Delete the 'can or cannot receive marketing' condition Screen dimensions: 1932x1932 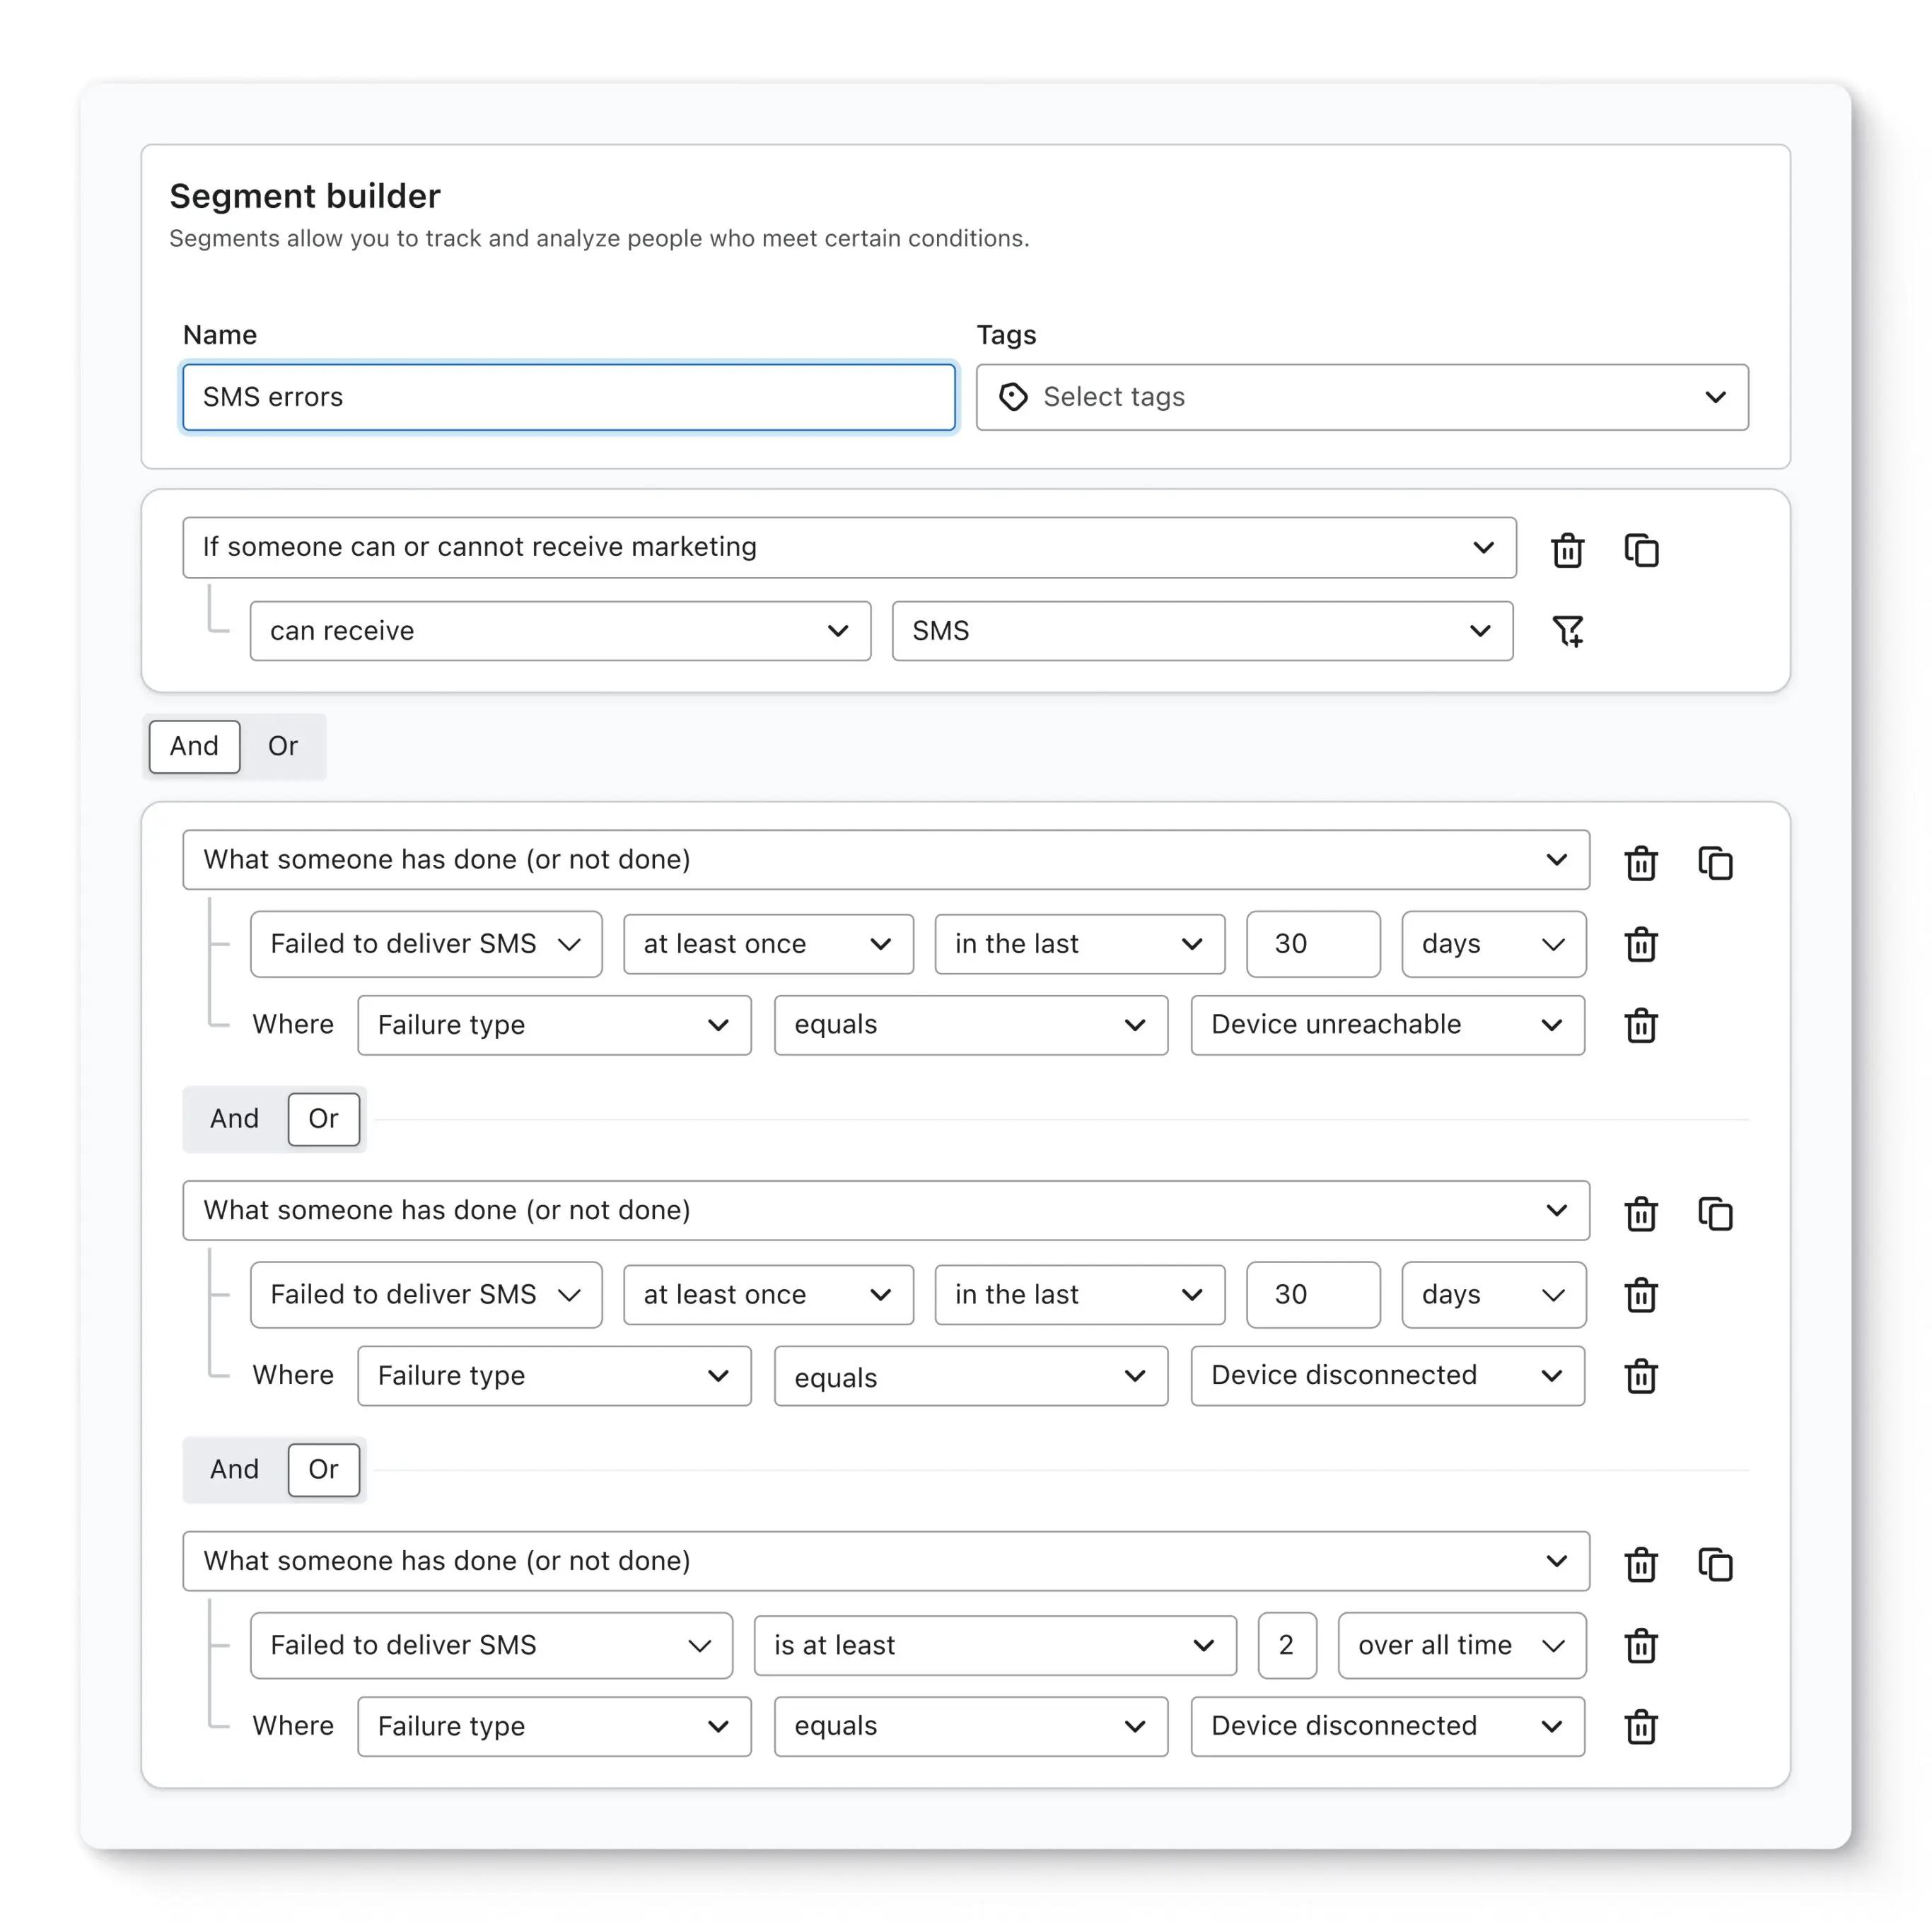click(1567, 550)
